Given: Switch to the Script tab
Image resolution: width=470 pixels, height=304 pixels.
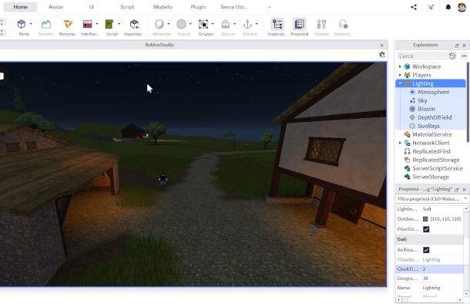Looking at the screenshot, I should 127,7.
